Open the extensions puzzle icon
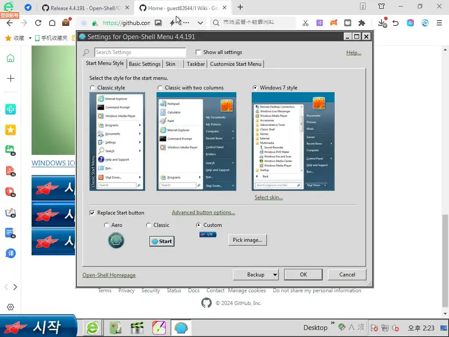 coord(362,23)
